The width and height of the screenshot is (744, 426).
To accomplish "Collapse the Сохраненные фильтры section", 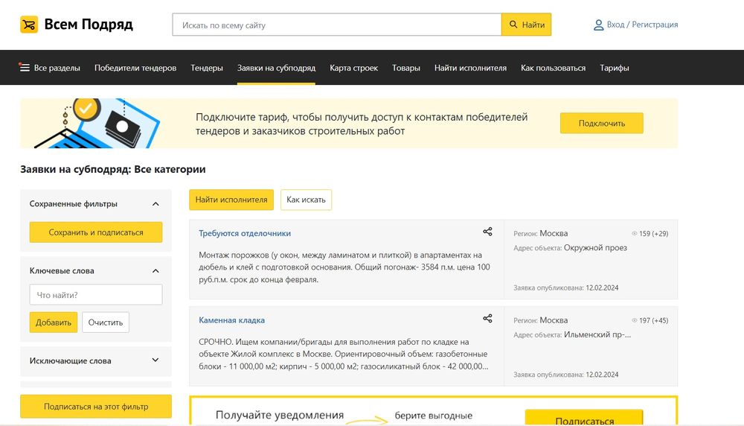I will pyautogui.click(x=155, y=204).
